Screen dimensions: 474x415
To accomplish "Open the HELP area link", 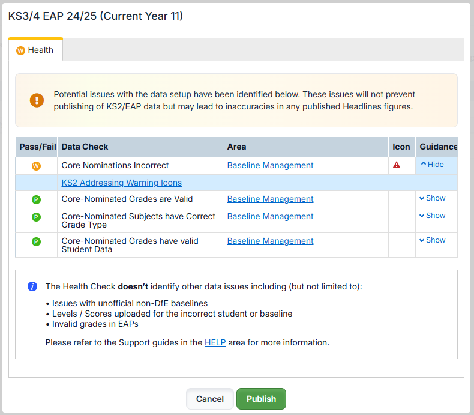I will click(x=215, y=342).
